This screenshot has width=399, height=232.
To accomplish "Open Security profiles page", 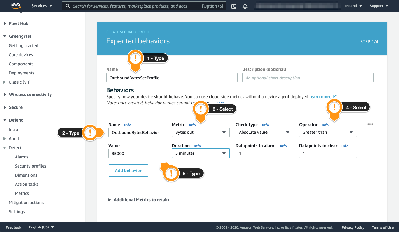I will click(x=30, y=166).
